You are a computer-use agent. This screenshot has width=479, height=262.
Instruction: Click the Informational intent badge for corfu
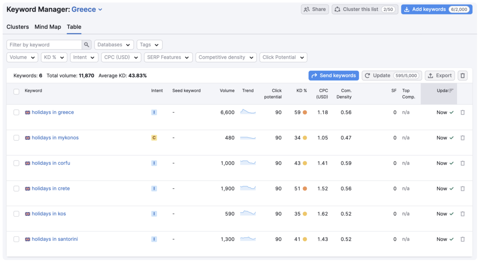[154, 163]
